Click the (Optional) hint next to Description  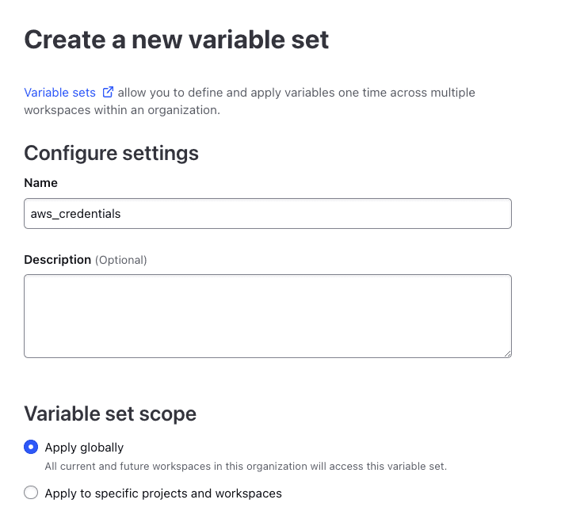[121, 260]
